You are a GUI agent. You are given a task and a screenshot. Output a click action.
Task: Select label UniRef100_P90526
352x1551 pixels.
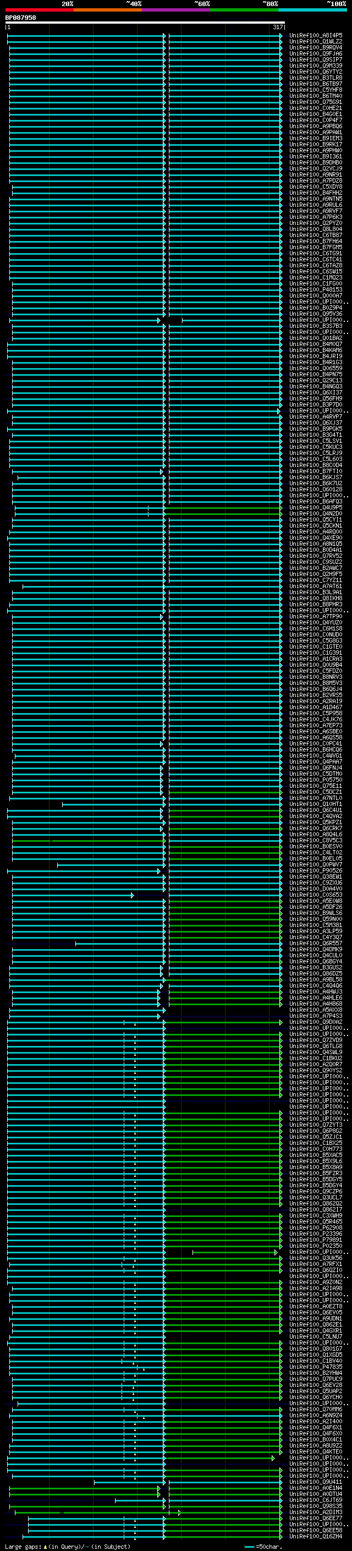coord(316,870)
